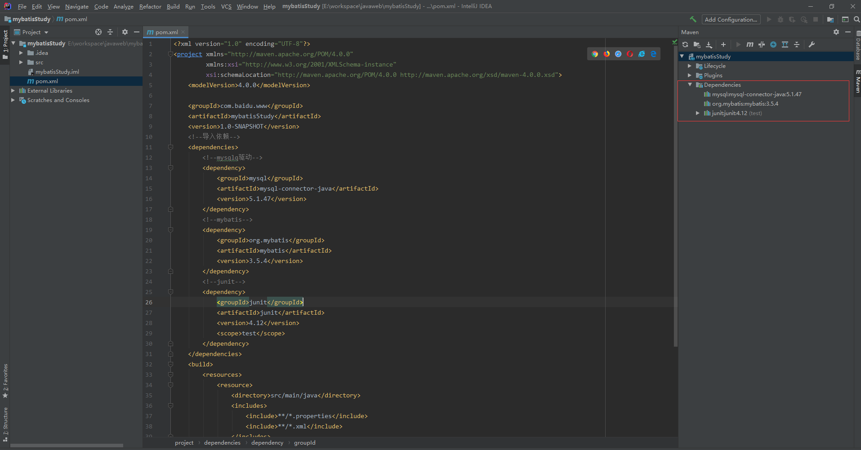This screenshot has width=861, height=450.
Task: Open the VCS menu
Action: 226,6
